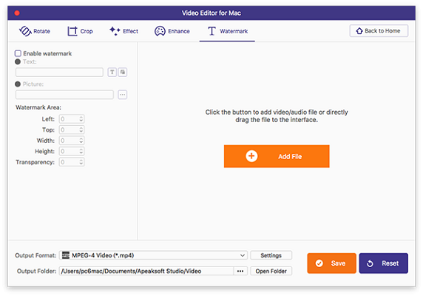The width and height of the screenshot is (423, 296).
Task: Browse for watermark picture with ellipsis button
Action: [x=123, y=95]
